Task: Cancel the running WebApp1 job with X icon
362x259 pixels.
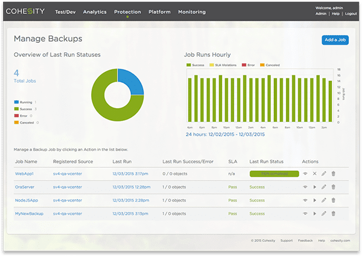Action: click(x=315, y=173)
